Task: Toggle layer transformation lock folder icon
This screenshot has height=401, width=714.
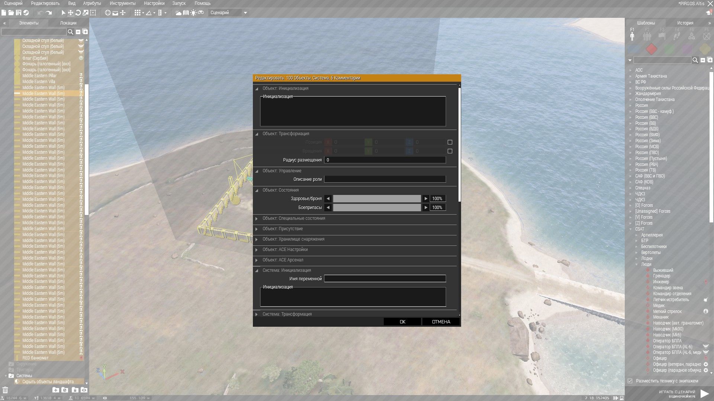Action: click(x=75, y=390)
